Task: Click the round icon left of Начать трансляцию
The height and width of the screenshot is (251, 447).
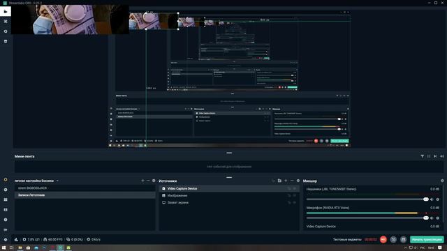Action: click(403, 239)
